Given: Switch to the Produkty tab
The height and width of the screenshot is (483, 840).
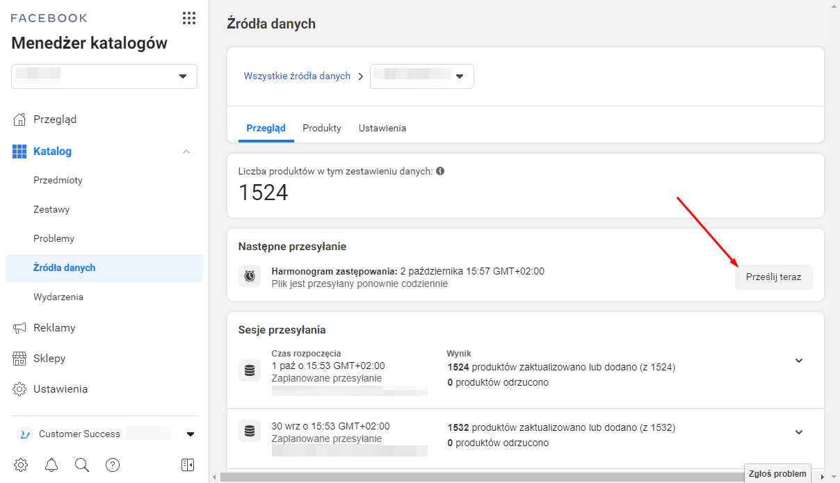Looking at the screenshot, I should click(322, 129).
